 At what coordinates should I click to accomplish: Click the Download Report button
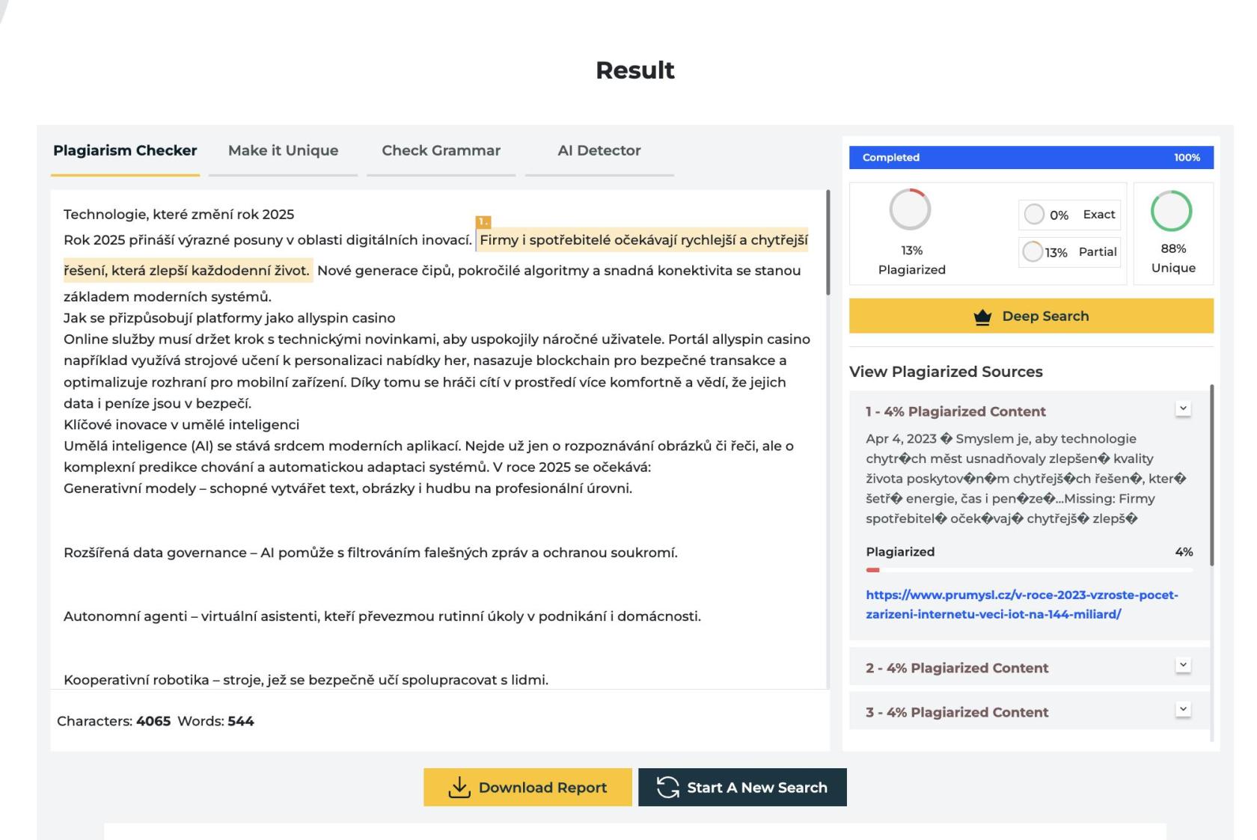click(527, 787)
